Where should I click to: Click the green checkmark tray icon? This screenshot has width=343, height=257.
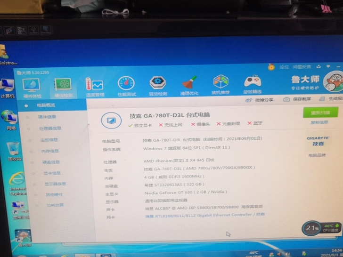(303, 254)
